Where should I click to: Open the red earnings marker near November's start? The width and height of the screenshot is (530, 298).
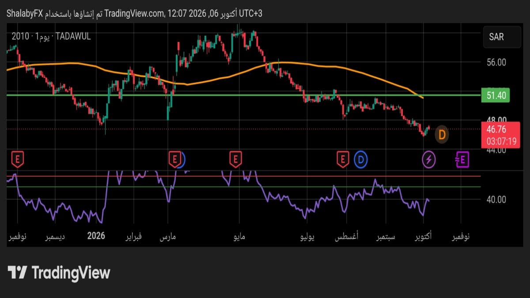coord(18,159)
